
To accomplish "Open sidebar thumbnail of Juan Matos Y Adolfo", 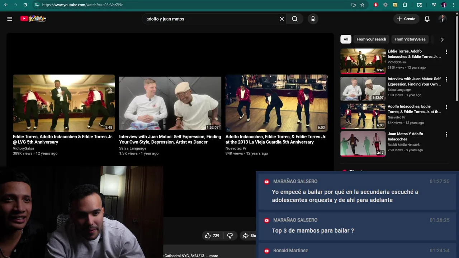I will click(x=363, y=144).
